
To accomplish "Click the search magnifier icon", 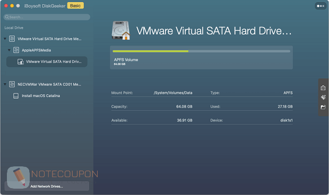I will (x=7, y=17).
